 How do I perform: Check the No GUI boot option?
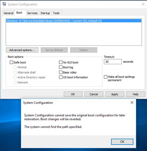click(x=61, y=62)
